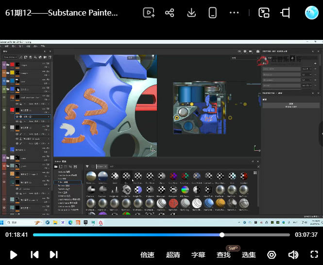The width and height of the screenshot is (323, 265).
Task: Open second channel format dropdown in Texture Set Settings
Action: pyautogui.click(x=306, y=74)
